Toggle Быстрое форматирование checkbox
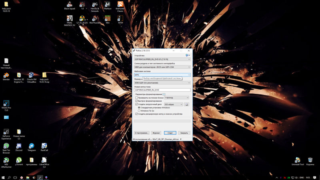The height and width of the screenshot is (180, 320). (136, 101)
